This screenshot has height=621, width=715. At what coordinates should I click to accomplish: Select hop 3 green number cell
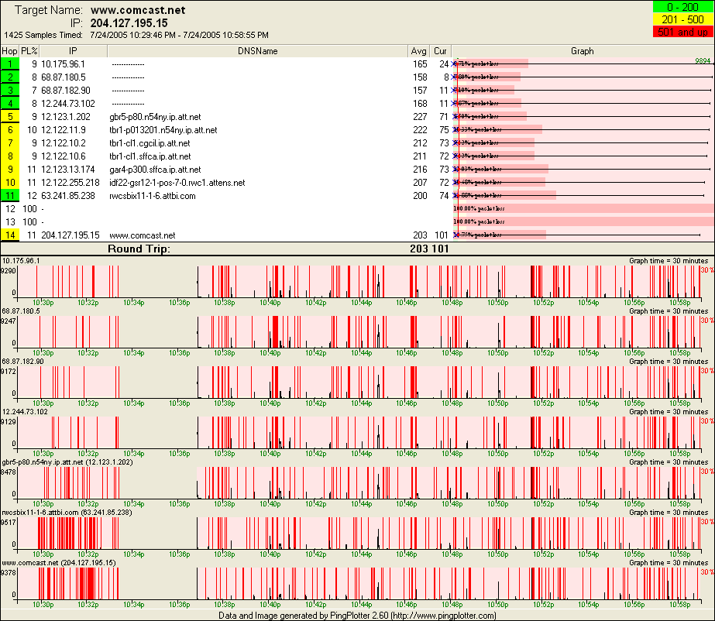pyautogui.click(x=10, y=91)
